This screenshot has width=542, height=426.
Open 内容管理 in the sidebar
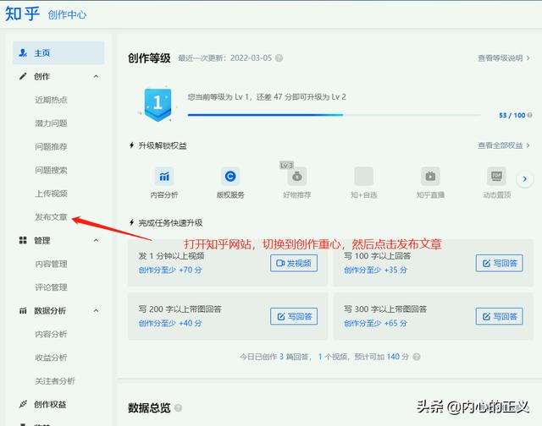coord(51,264)
